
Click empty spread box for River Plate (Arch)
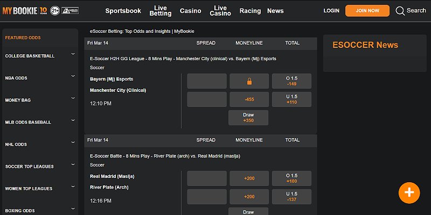point(207,197)
